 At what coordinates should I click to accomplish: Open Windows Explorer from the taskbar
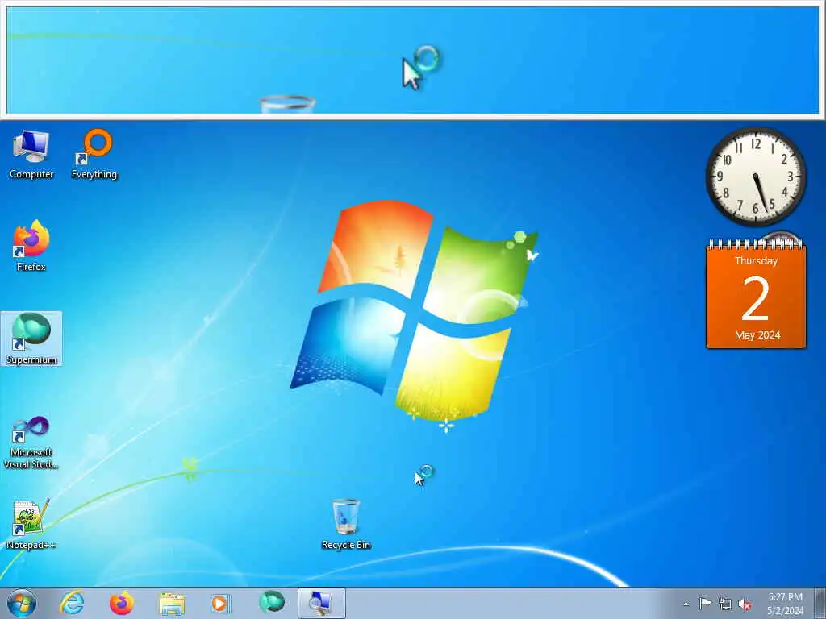click(172, 603)
